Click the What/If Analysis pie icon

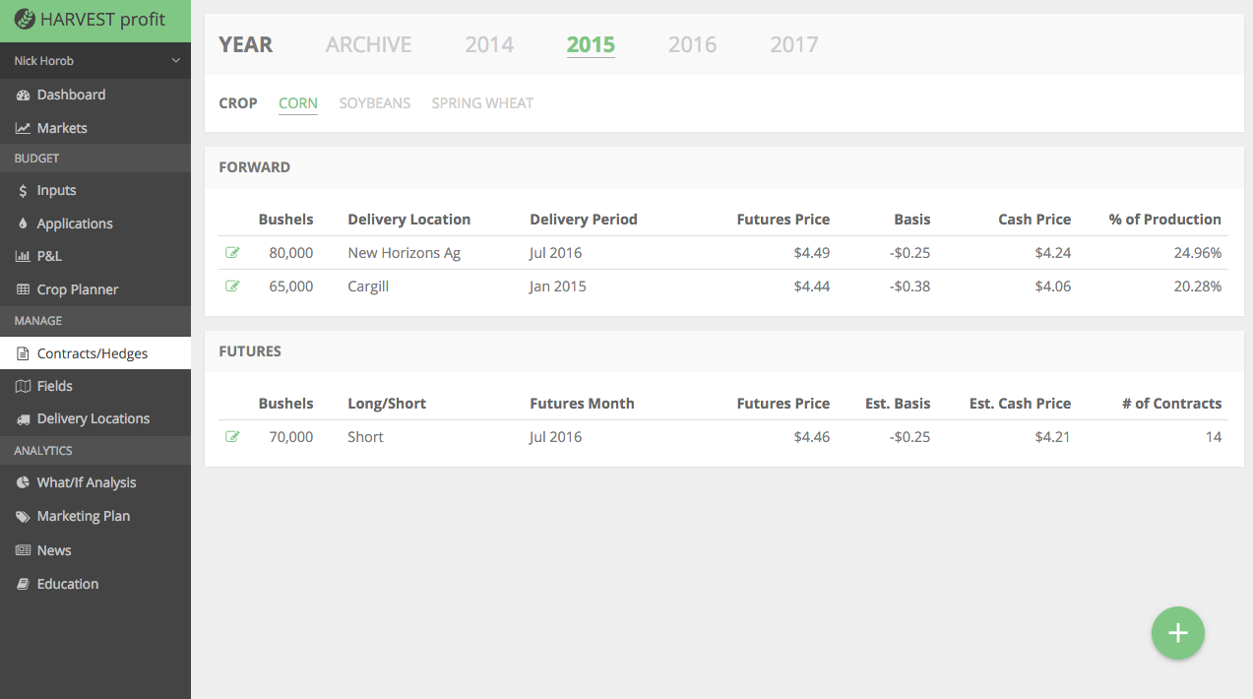point(23,483)
